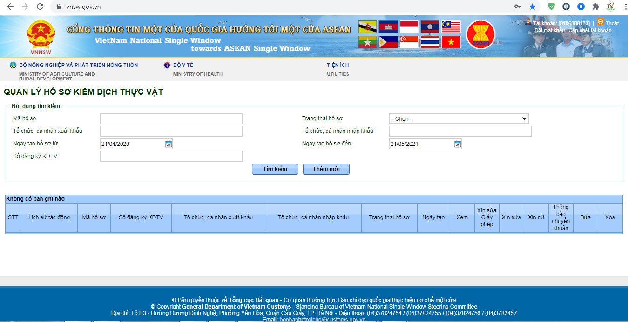Expand the Trạng thái hồ sơ dropdown
Viewport: 628px width, 322px height.
pos(459,118)
